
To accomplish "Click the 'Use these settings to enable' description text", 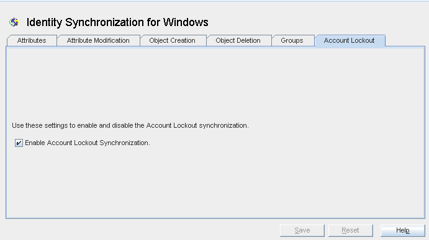I will pos(130,125).
